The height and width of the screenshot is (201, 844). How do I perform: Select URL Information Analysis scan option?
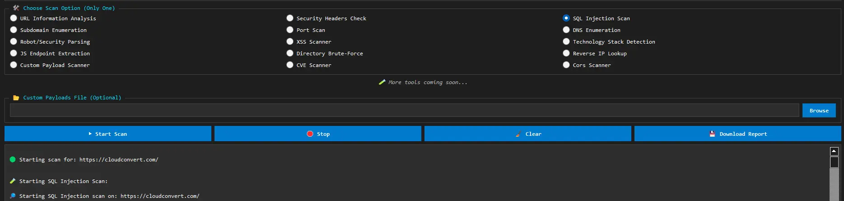click(x=14, y=18)
